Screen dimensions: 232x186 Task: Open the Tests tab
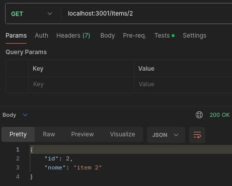pos(165,36)
